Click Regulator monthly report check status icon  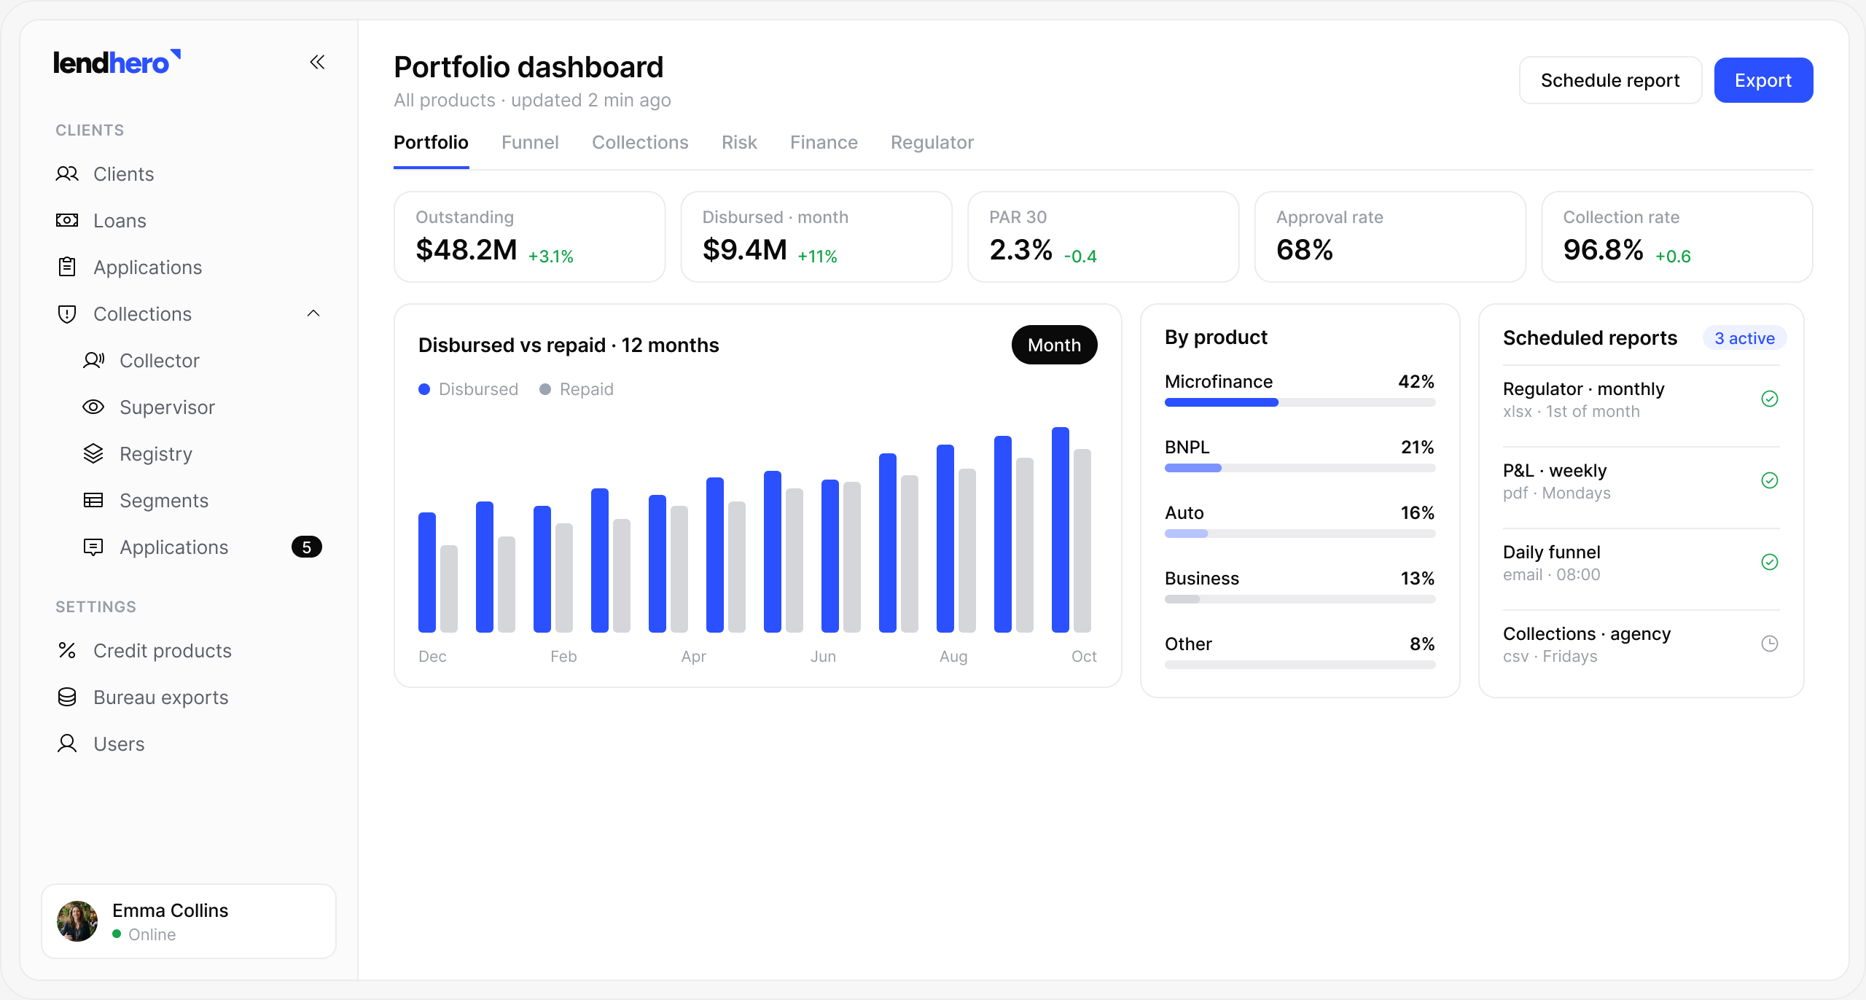coord(1770,399)
